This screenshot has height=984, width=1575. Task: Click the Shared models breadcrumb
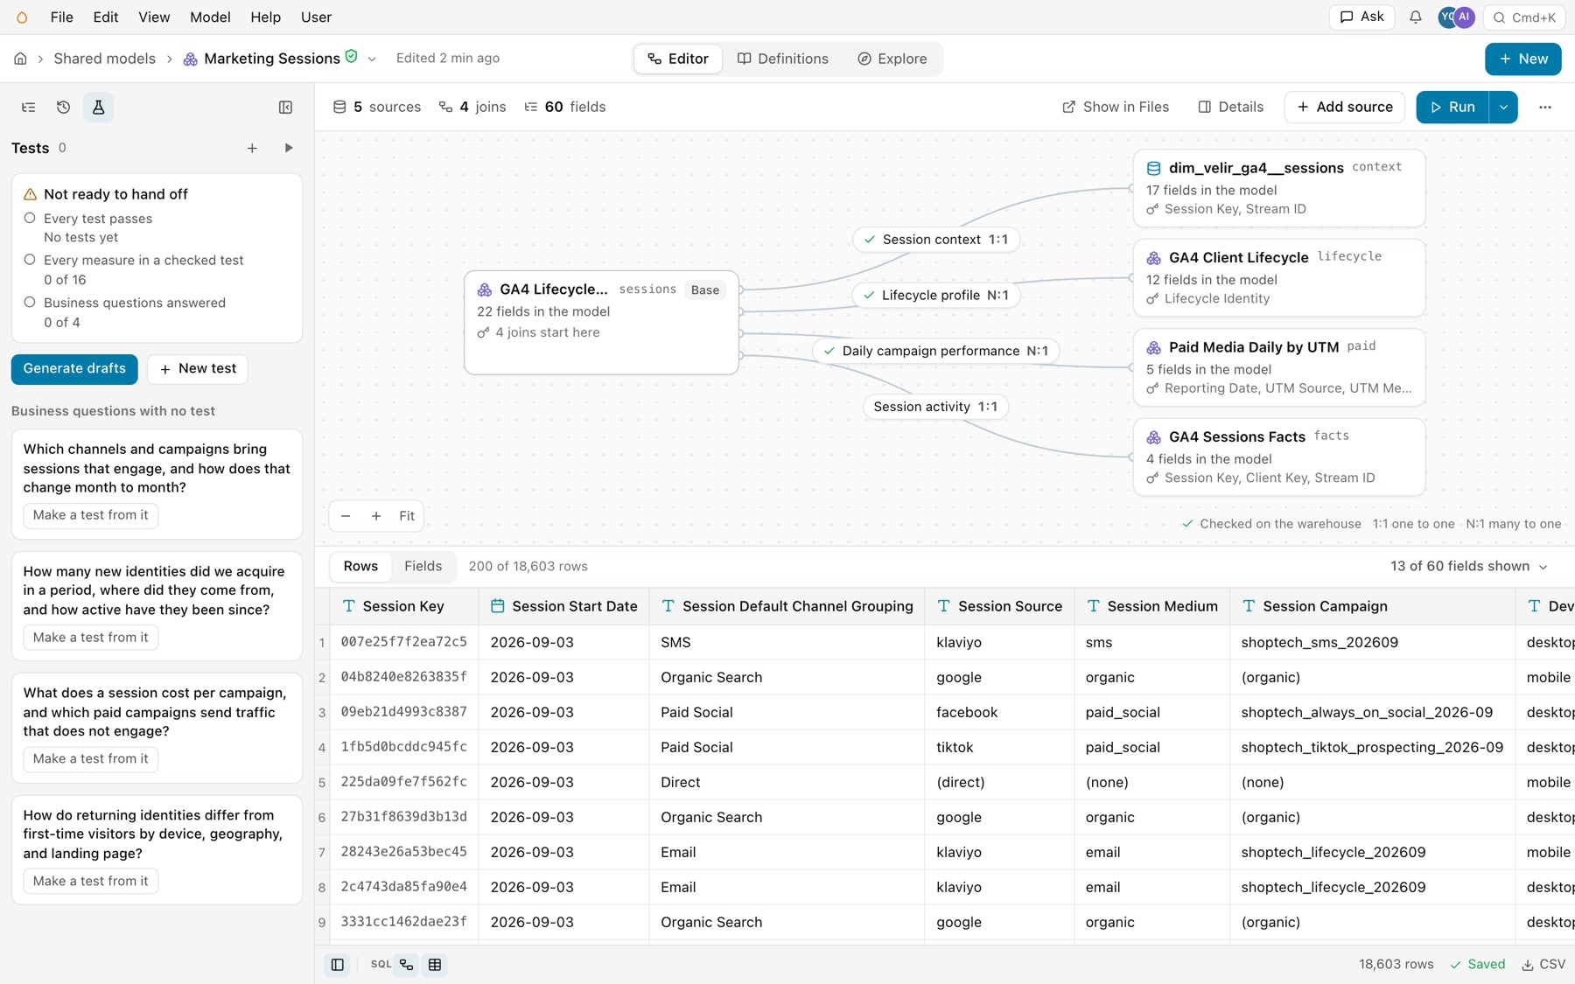104,59
